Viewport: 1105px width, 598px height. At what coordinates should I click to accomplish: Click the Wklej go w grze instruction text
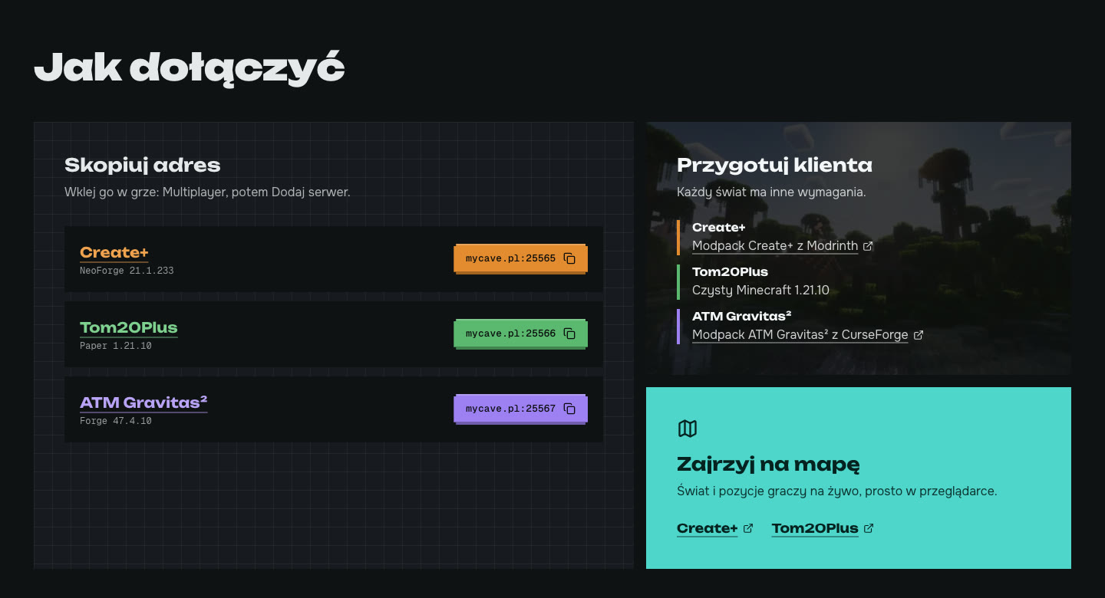click(x=207, y=192)
